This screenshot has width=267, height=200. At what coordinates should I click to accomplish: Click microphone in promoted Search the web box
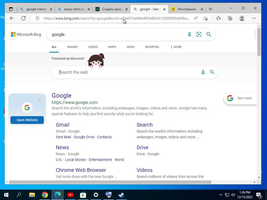coord(203,72)
